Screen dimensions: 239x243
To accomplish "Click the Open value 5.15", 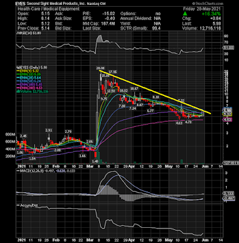I will pyautogui.click(x=45, y=13).
